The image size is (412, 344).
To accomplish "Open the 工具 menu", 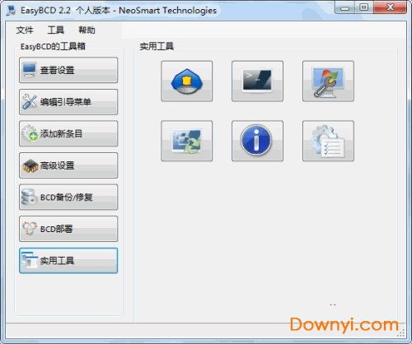I will pos(55,30).
